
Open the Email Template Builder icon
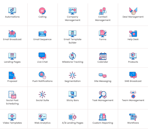click(x=72, y=34)
